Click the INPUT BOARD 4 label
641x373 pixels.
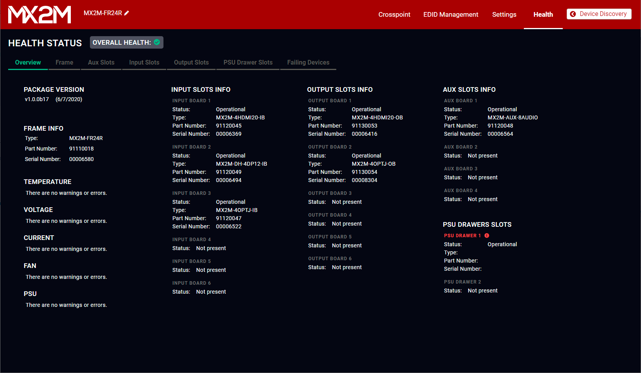[x=191, y=240]
